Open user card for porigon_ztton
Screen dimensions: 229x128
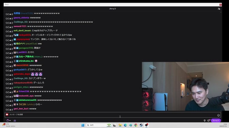coord(21,87)
